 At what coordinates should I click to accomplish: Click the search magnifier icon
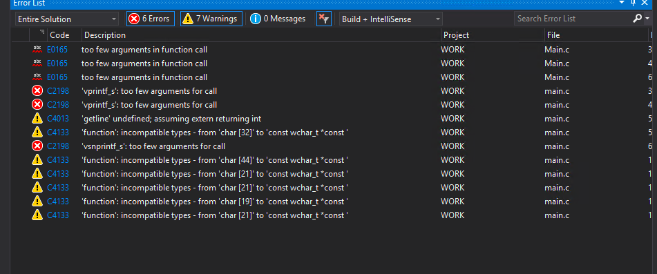pos(637,19)
